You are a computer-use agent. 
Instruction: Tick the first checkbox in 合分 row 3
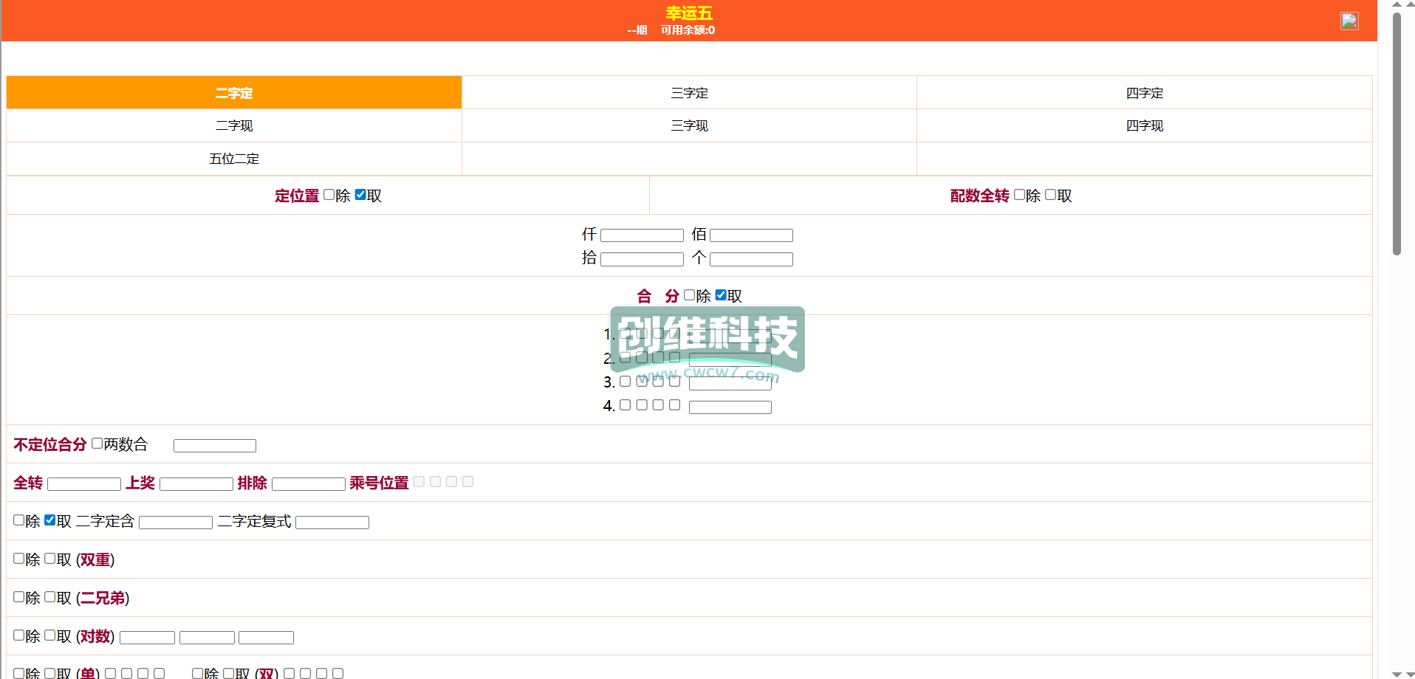tap(625, 381)
